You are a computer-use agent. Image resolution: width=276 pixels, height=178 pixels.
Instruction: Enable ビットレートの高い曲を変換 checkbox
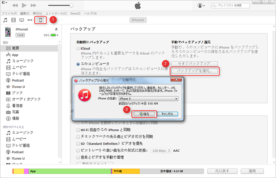(x=78, y=150)
